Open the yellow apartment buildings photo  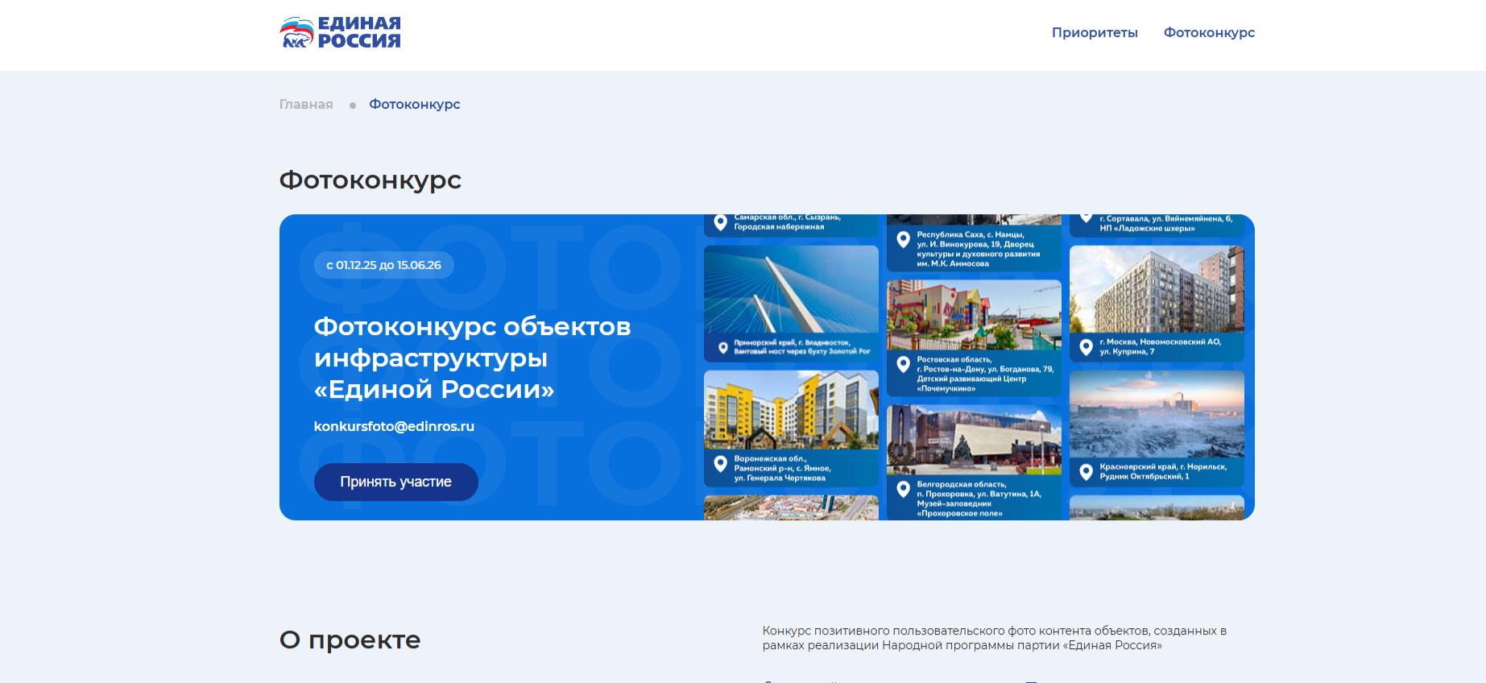[x=791, y=410]
